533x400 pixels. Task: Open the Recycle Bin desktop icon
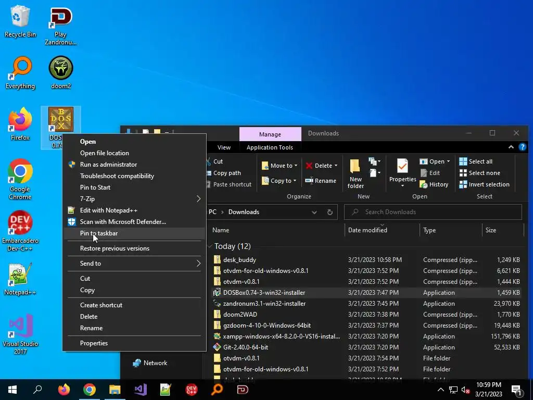click(x=20, y=21)
